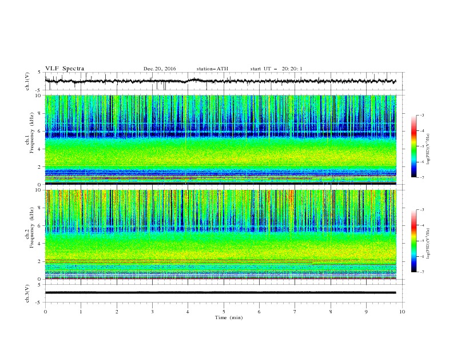
Task: Click the time axis tick label "8"
Action: click(331, 312)
